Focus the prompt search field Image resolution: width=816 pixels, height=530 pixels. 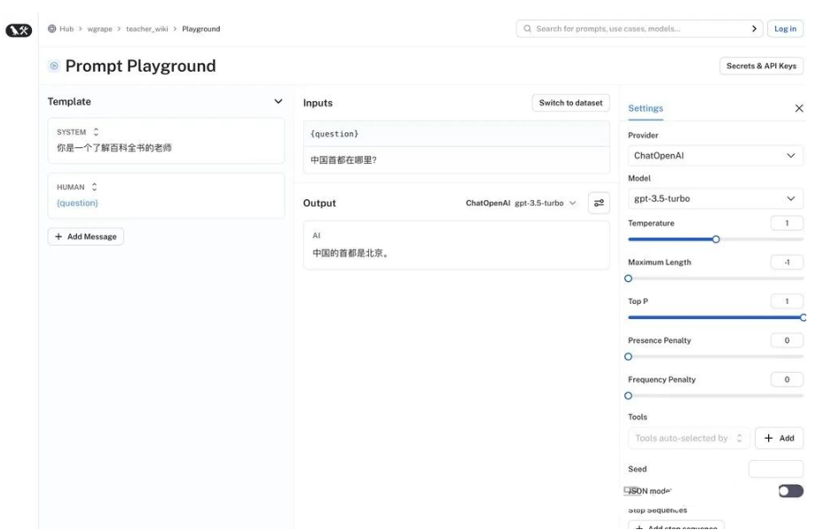(639, 28)
